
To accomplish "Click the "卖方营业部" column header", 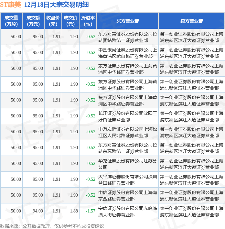I will [192, 21].
